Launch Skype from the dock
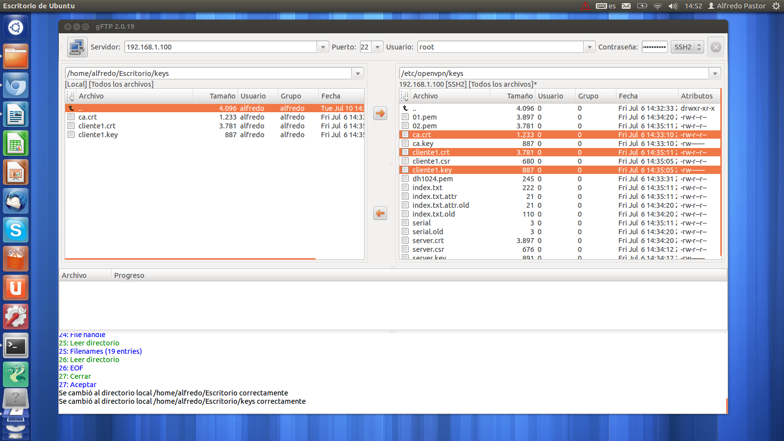Viewport: 784px width, 441px height. click(16, 230)
